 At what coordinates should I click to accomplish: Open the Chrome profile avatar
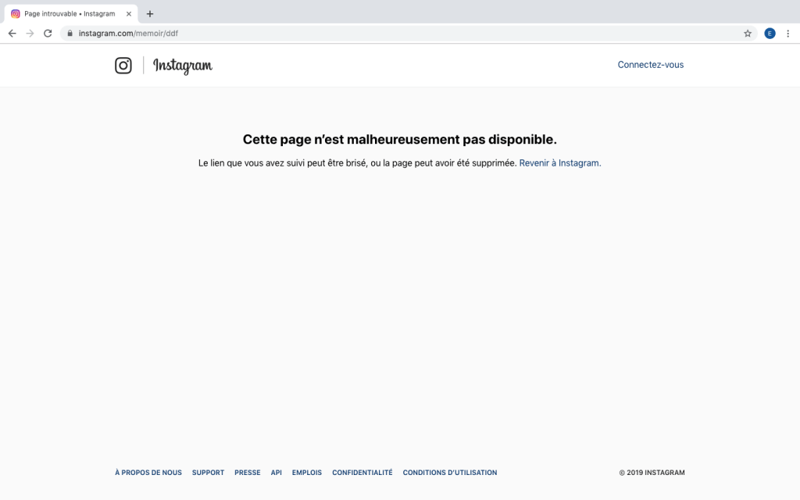pos(770,34)
